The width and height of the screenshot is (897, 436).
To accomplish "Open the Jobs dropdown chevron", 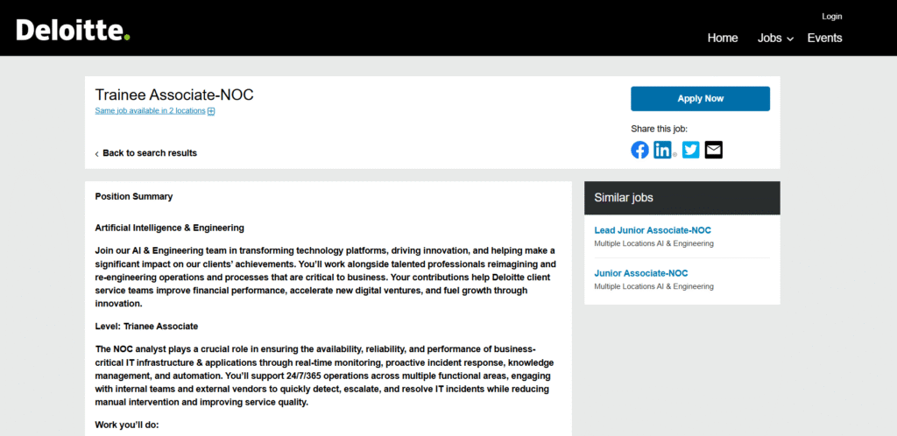I will 790,39.
